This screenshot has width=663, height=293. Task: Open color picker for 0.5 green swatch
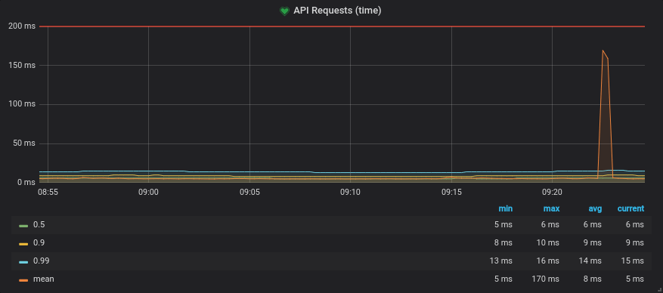(x=23, y=226)
